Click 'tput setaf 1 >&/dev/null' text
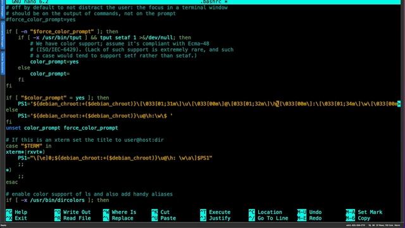405x228 pixels. 136,38
